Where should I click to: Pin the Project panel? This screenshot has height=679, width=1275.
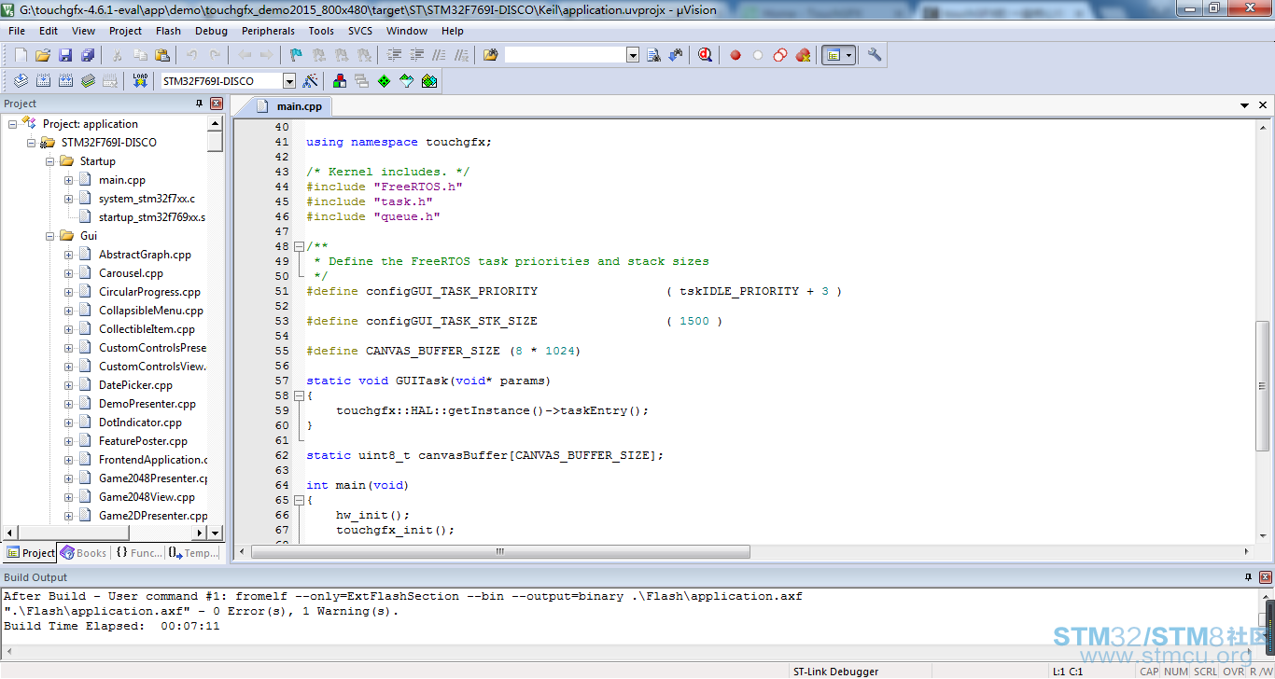point(199,104)
